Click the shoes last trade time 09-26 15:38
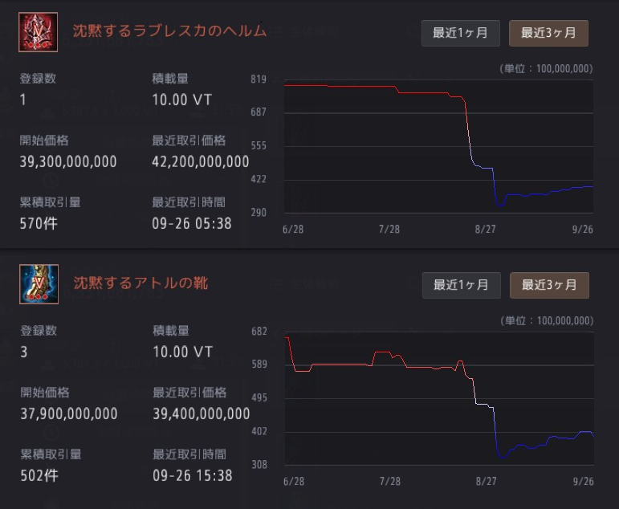The height and width of the screenshot is (509, 619). point(192,475)
